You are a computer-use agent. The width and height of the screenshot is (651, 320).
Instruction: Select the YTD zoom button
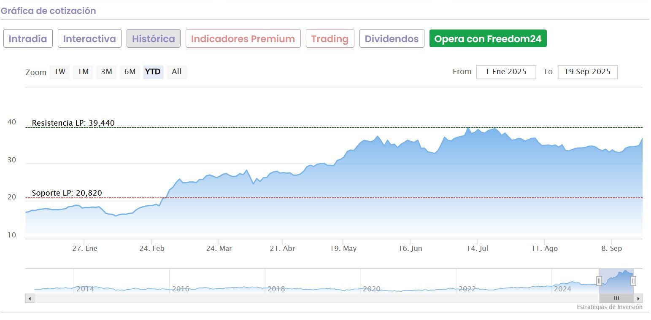tap(153, 72)
